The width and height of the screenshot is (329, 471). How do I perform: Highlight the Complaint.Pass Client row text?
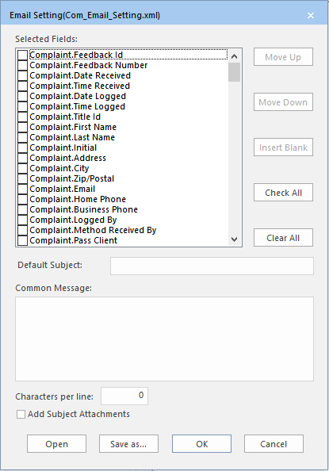(74, 240)
